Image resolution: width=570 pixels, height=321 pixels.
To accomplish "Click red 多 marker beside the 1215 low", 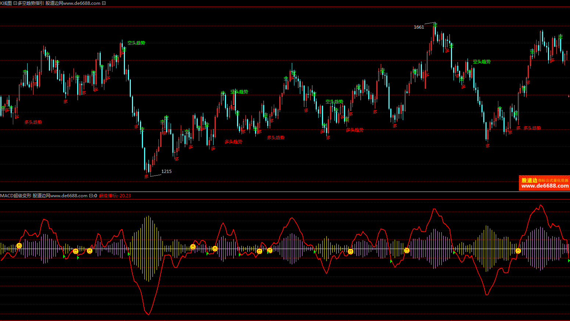I will (x=146, y=176).
